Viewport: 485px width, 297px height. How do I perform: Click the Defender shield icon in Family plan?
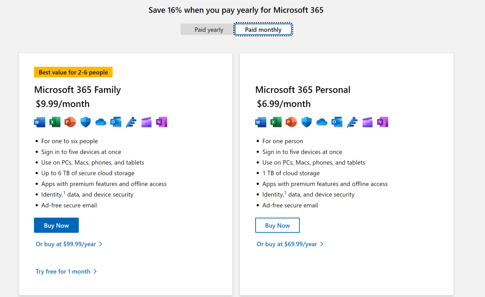coord(85,122)
